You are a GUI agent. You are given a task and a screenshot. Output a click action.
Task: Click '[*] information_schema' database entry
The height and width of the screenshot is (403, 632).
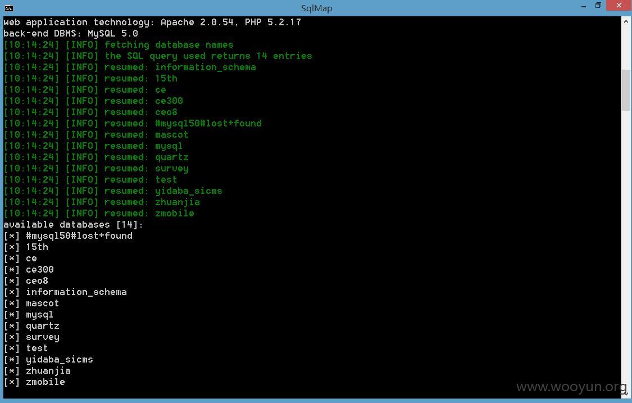pos(65,292)
